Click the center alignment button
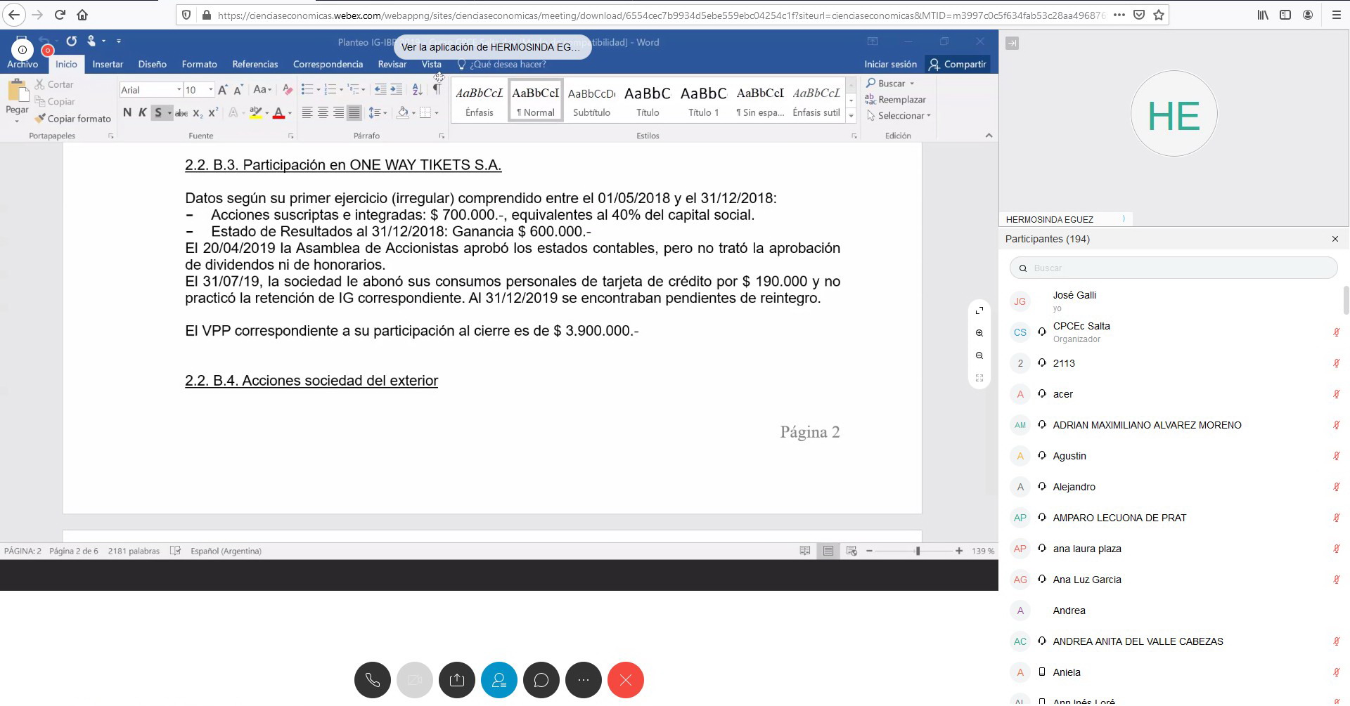This screenshot has width=1350, height=706. click(323, 112)
